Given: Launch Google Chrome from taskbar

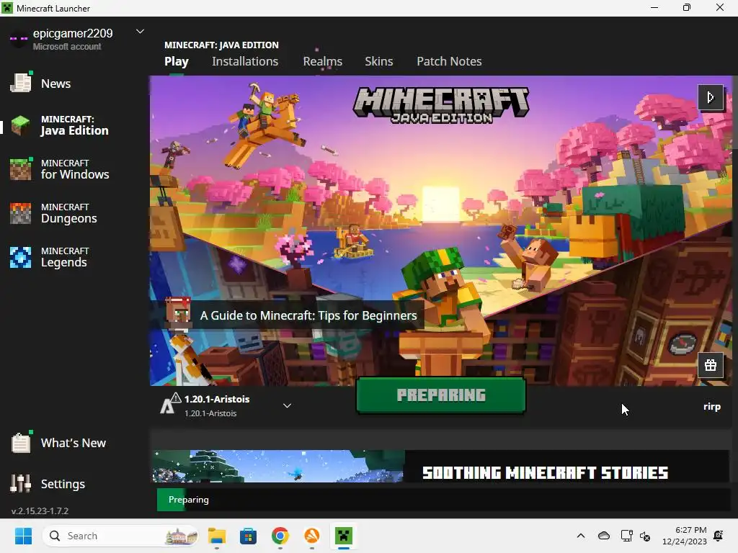Looking at the screenshot, I should pyautogui.click(x=280, y=536).
